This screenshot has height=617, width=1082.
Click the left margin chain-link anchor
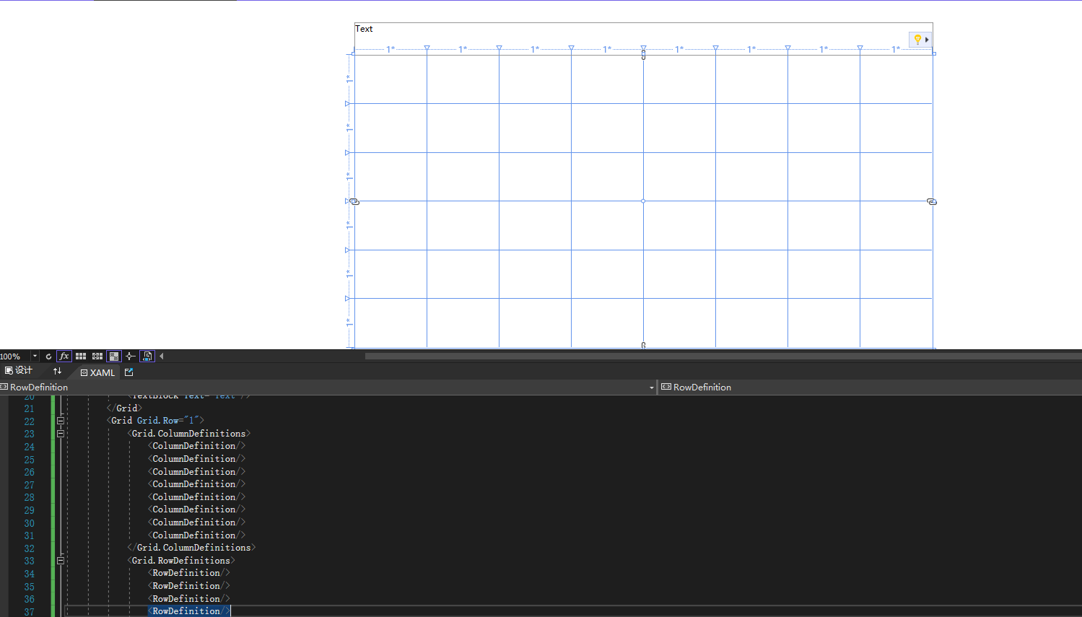(354, 201)
